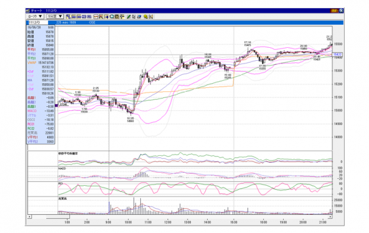Select the arrow pointer cursor tool

tap(134, 17)
